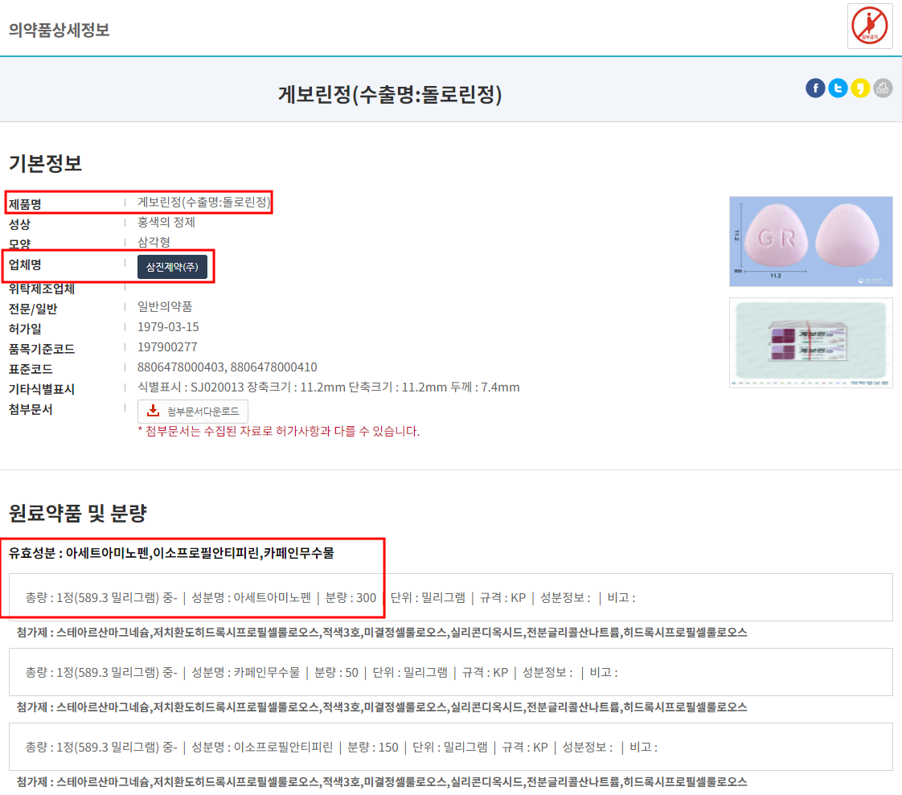Click the 허가일 label
This screenshot has width=902, height=795.
pos(25,329)
